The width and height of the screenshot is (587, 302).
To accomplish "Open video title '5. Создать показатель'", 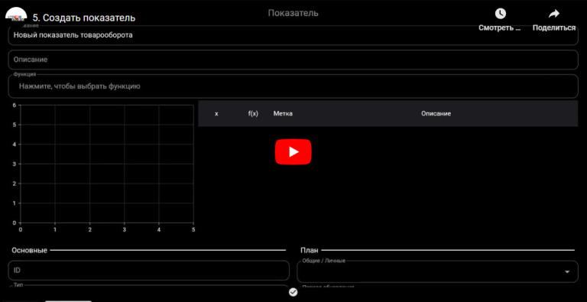I will pyautogui.click(x=84, y=18).
